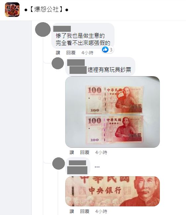Open the 4小時 timestamp of the top comment
This screenshot has height=215, width=186.
point(87,53)
